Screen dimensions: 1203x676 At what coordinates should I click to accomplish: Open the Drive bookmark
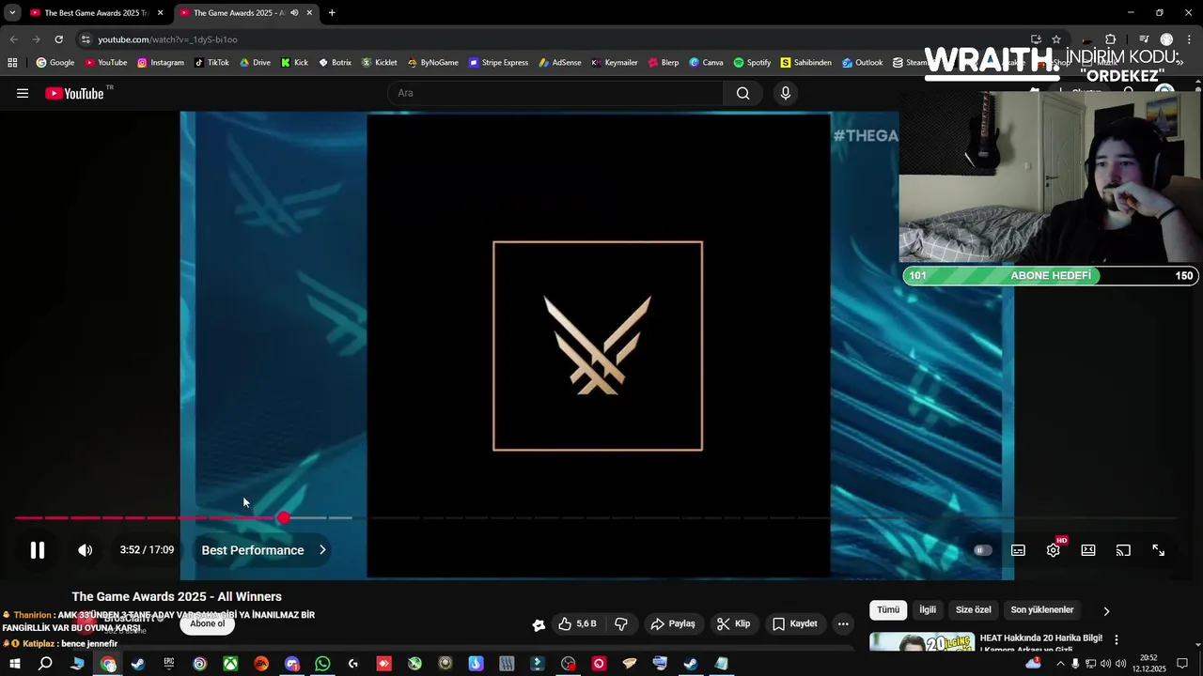255,63
